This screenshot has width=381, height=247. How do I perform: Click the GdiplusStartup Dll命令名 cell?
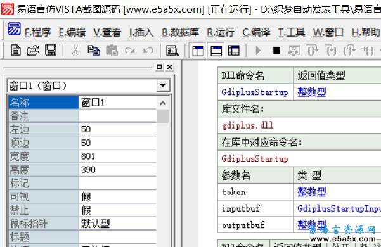(255, 92)
